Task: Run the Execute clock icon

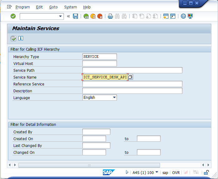Action: coord(13,38)
